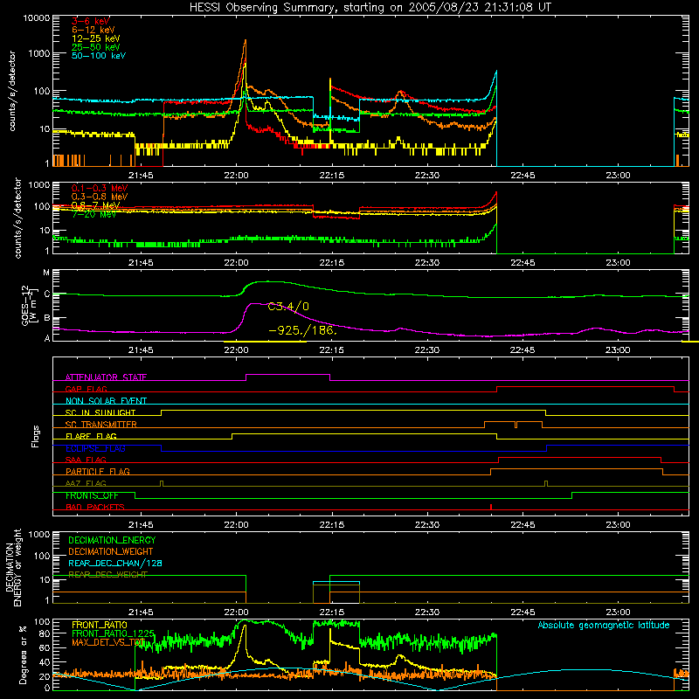699x699 pixels.
Task: Click the 'SAA_FLAG' label
Action: point(86,460)
